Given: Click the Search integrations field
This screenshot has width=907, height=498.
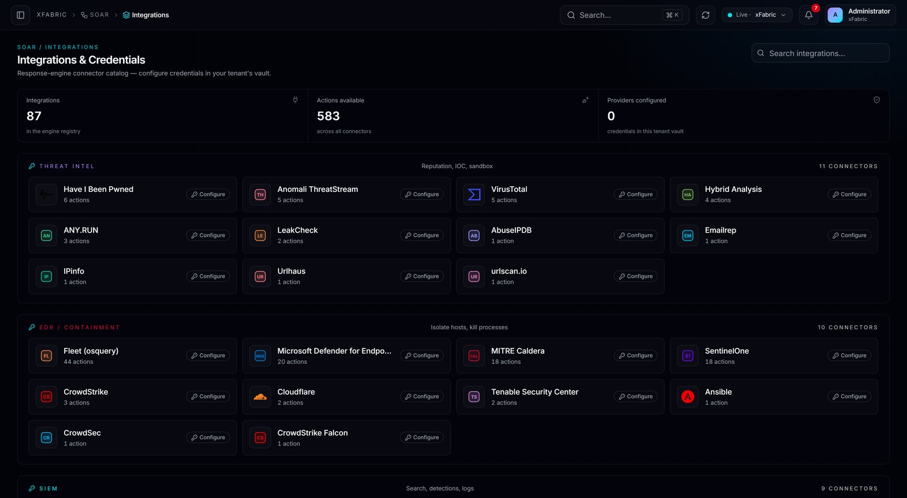Looking at the screenshot, I should point(820,53).
